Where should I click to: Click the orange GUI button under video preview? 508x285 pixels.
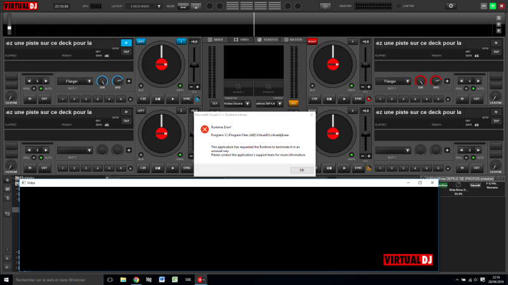pos(293,103)
